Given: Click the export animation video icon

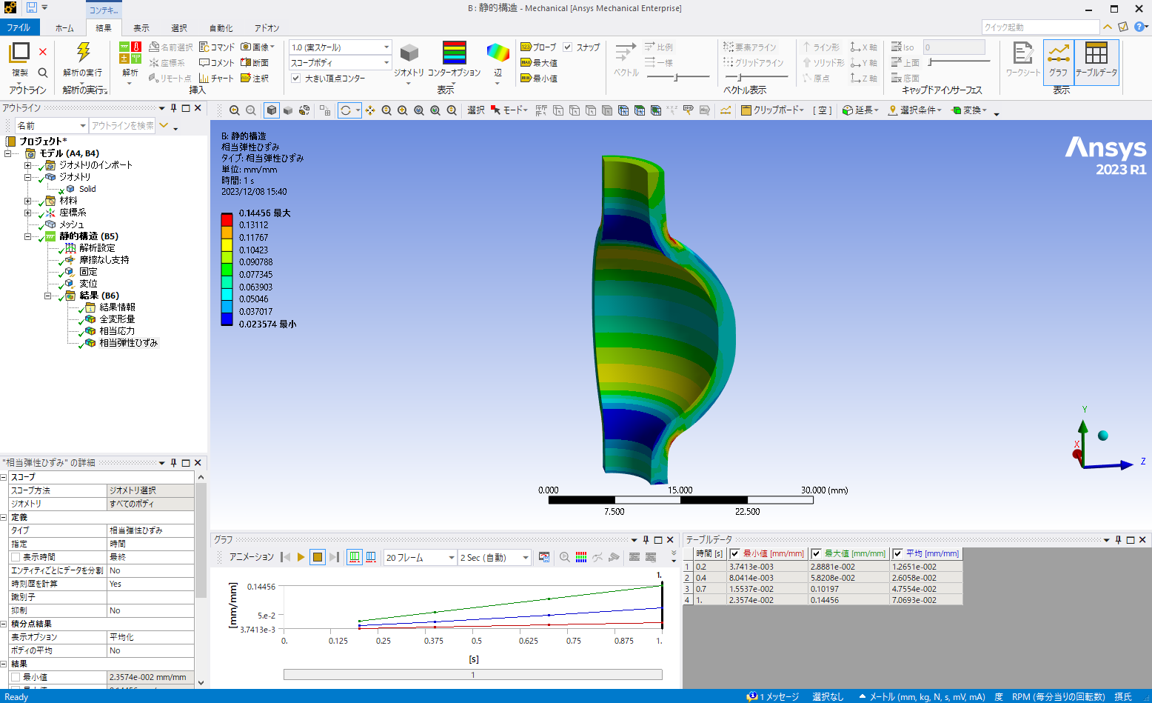Looking at the screenshot, I should [544, 557].
